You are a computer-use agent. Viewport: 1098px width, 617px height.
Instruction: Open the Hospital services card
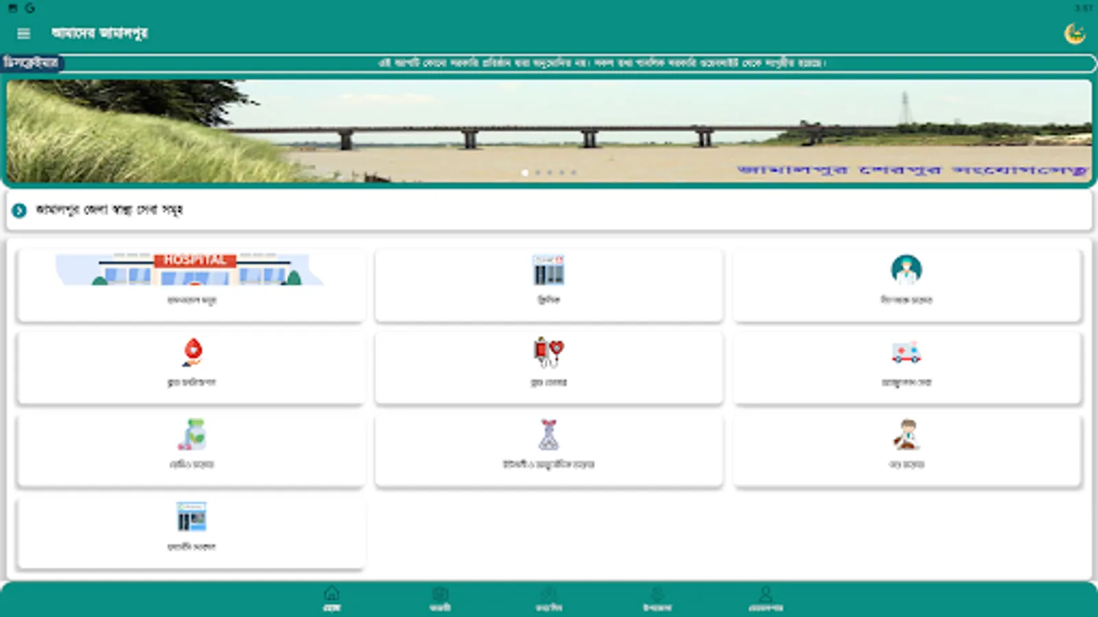[191, 285]
